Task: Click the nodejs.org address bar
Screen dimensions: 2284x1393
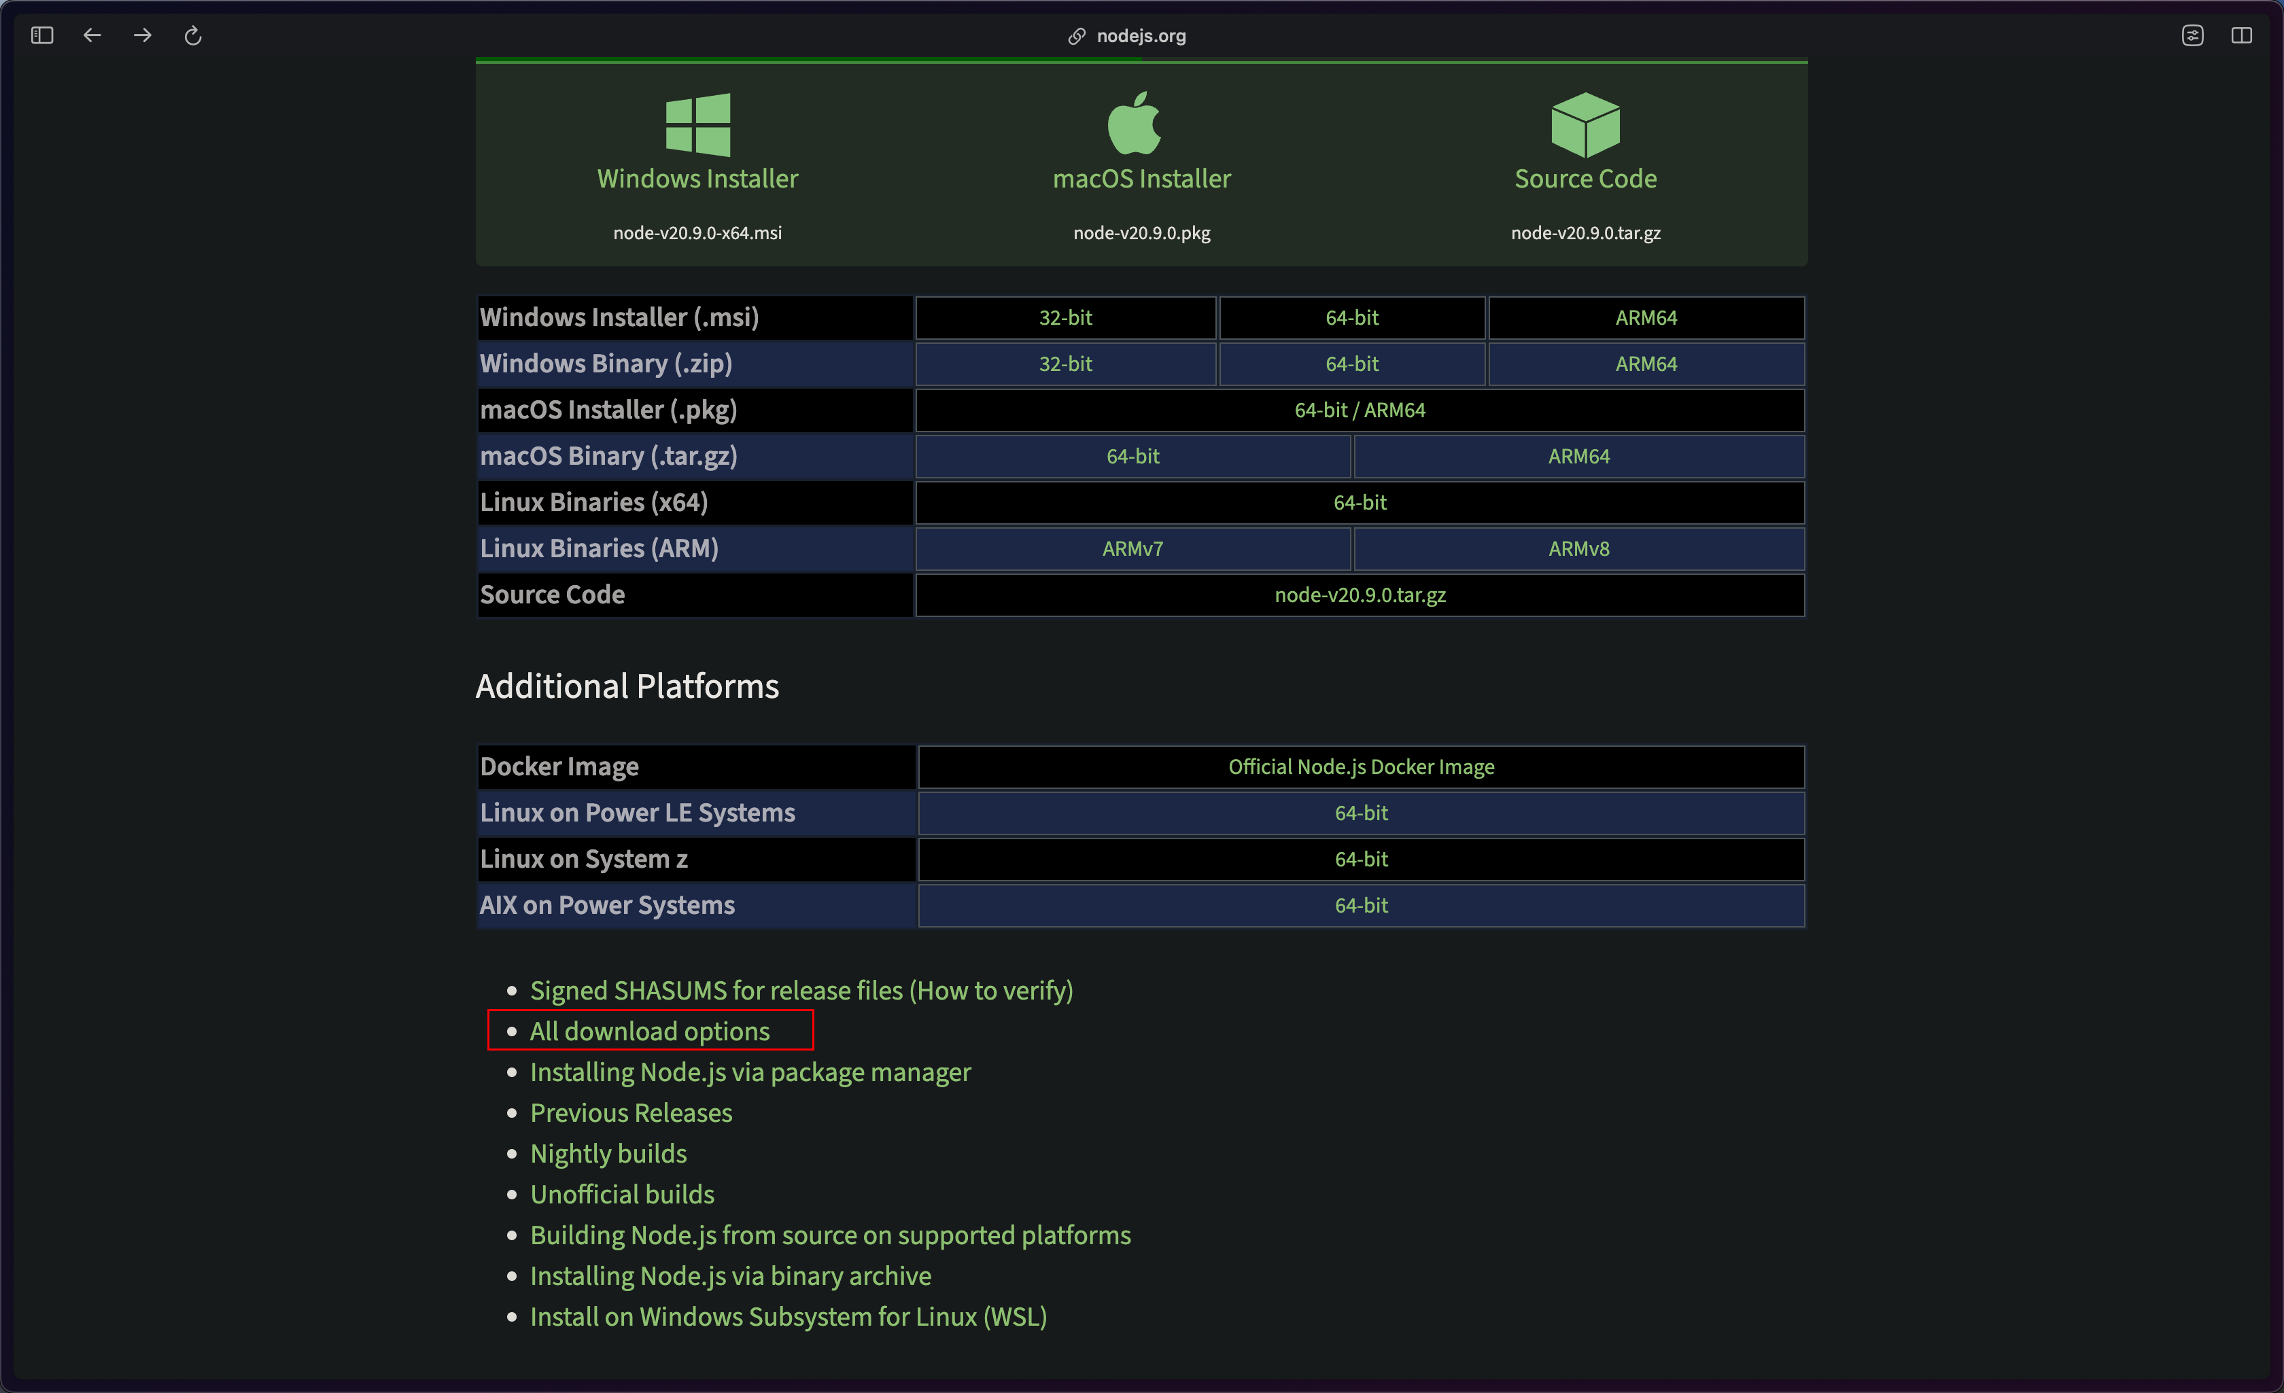Action: (x=1140, y=35)
